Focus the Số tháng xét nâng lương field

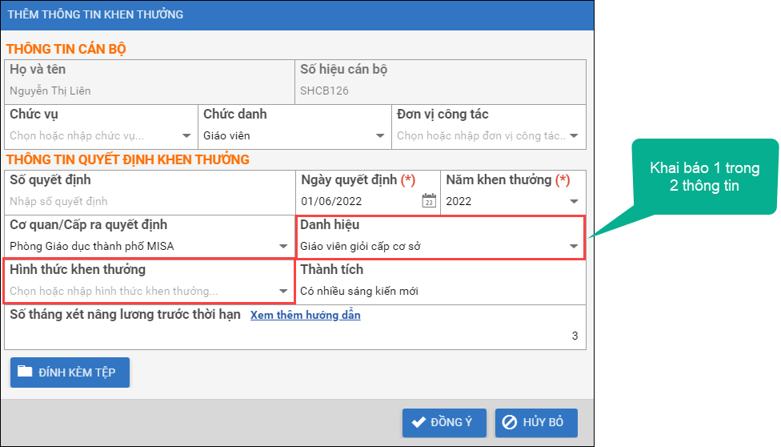pyautogui.click(x=294, y=336)
